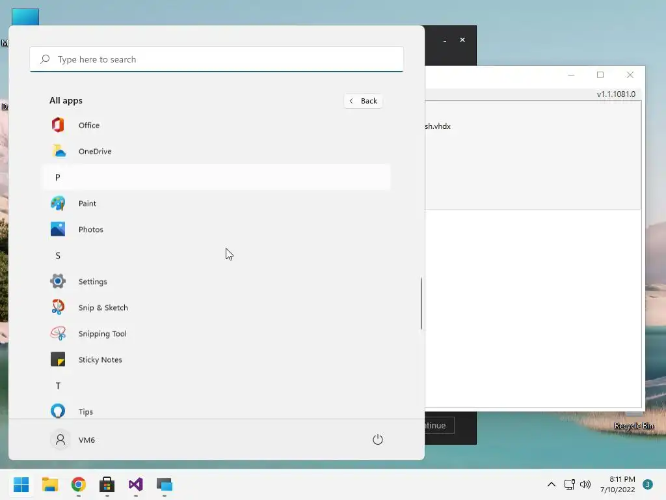Show hidden system tray icons

pos(552,484)
